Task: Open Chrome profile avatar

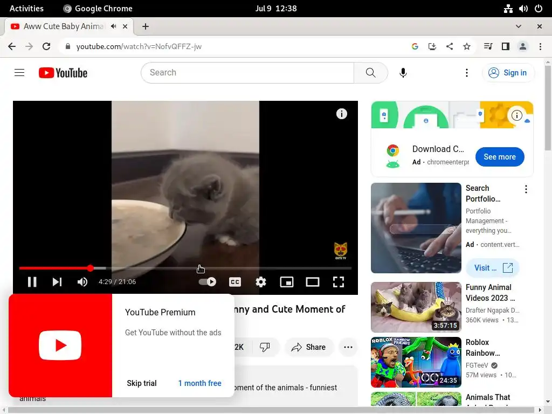Action: (523, 46)
